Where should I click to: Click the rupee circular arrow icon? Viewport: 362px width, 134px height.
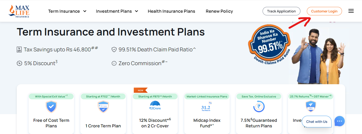coord(259,107)
